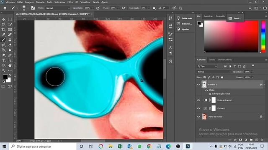268x150 pixels.
Task: Select the Blur tool
Action: tap(10, 50)
